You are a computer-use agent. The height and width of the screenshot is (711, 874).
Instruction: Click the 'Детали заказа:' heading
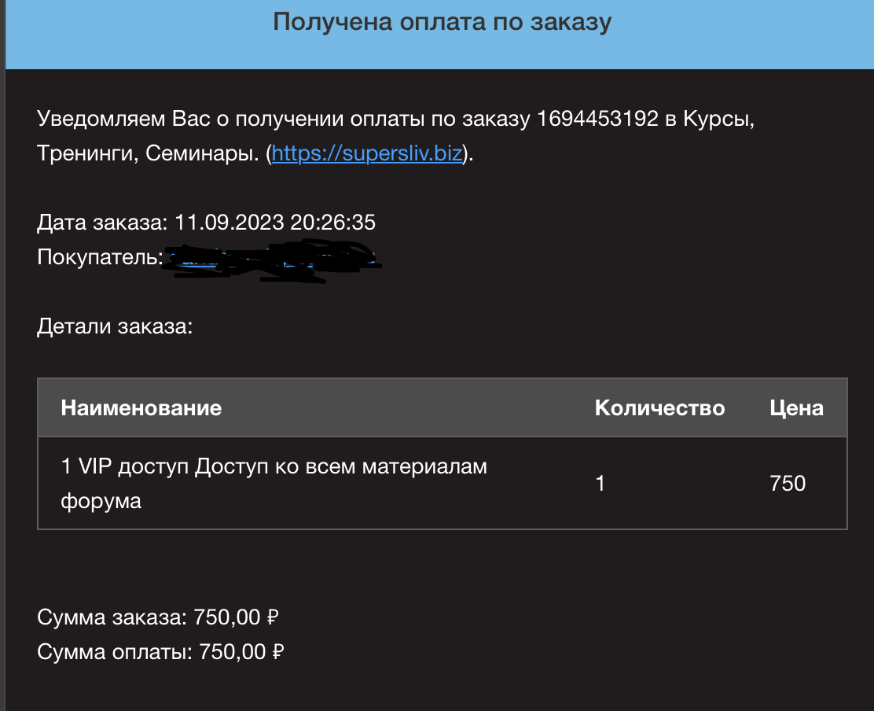click(115, 326)
